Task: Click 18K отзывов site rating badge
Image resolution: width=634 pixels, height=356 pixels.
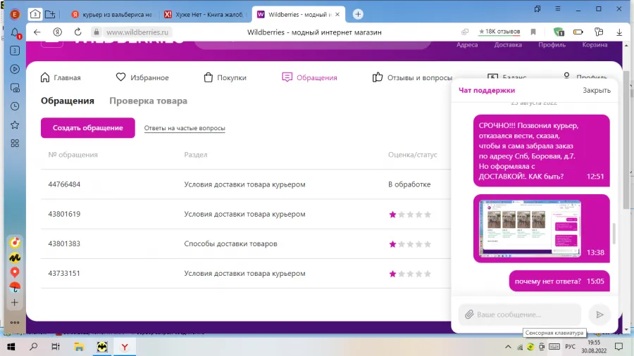Action: [x=499, y=32]
